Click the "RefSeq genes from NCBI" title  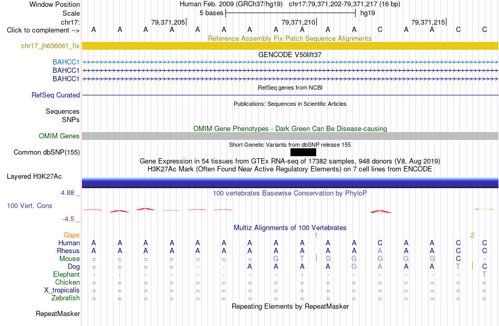point(290,88)
